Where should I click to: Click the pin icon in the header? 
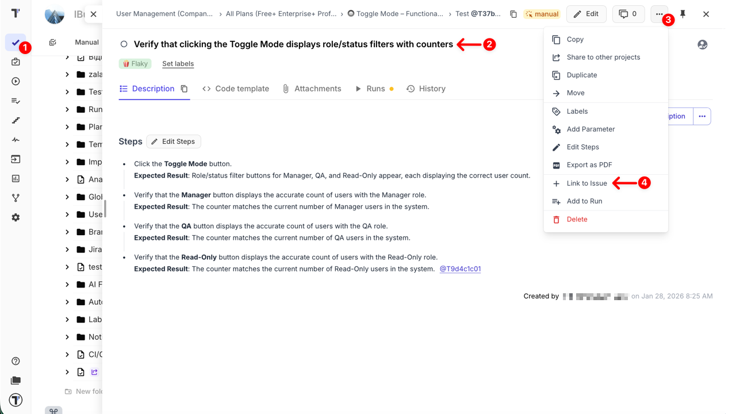(683, 14)
